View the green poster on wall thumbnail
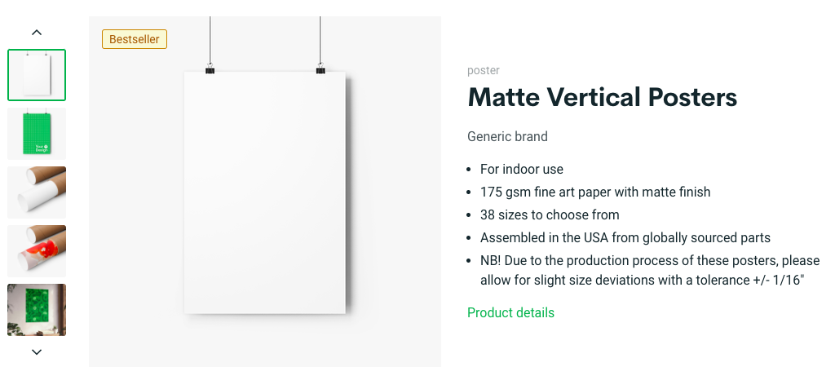835x367 pixels. tap(37, 309)
